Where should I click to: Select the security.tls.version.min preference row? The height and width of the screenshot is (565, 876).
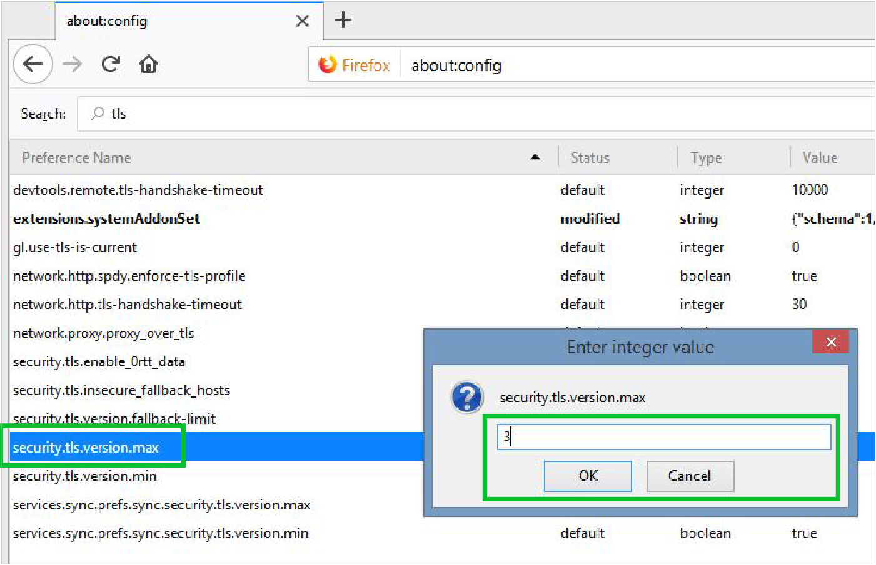pyautogui.click(x=85, y=476)
